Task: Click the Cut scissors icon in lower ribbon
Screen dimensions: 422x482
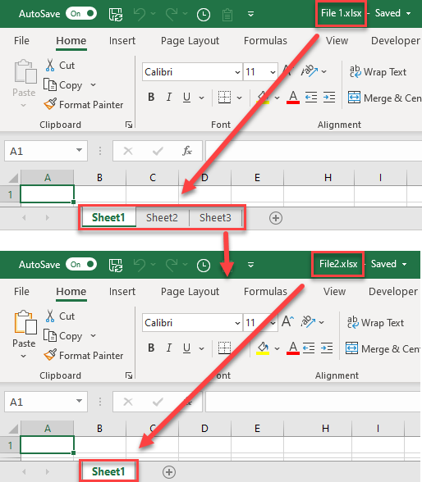Action: pyautogui.click(x=50, y=316)
